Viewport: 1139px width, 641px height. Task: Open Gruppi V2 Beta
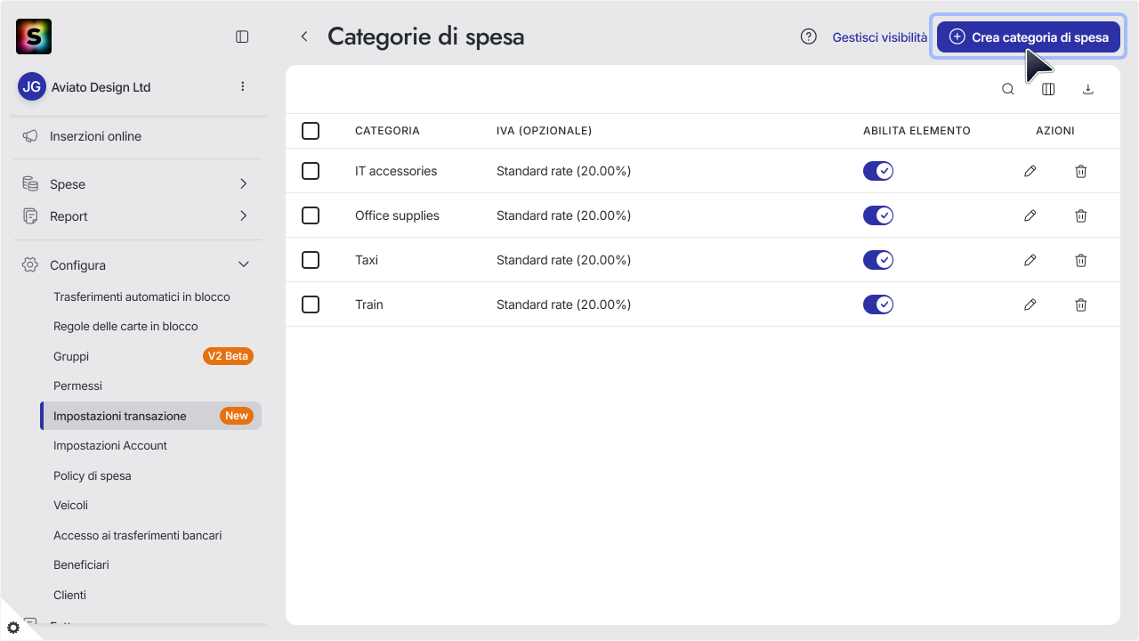[x=151, y=356]
